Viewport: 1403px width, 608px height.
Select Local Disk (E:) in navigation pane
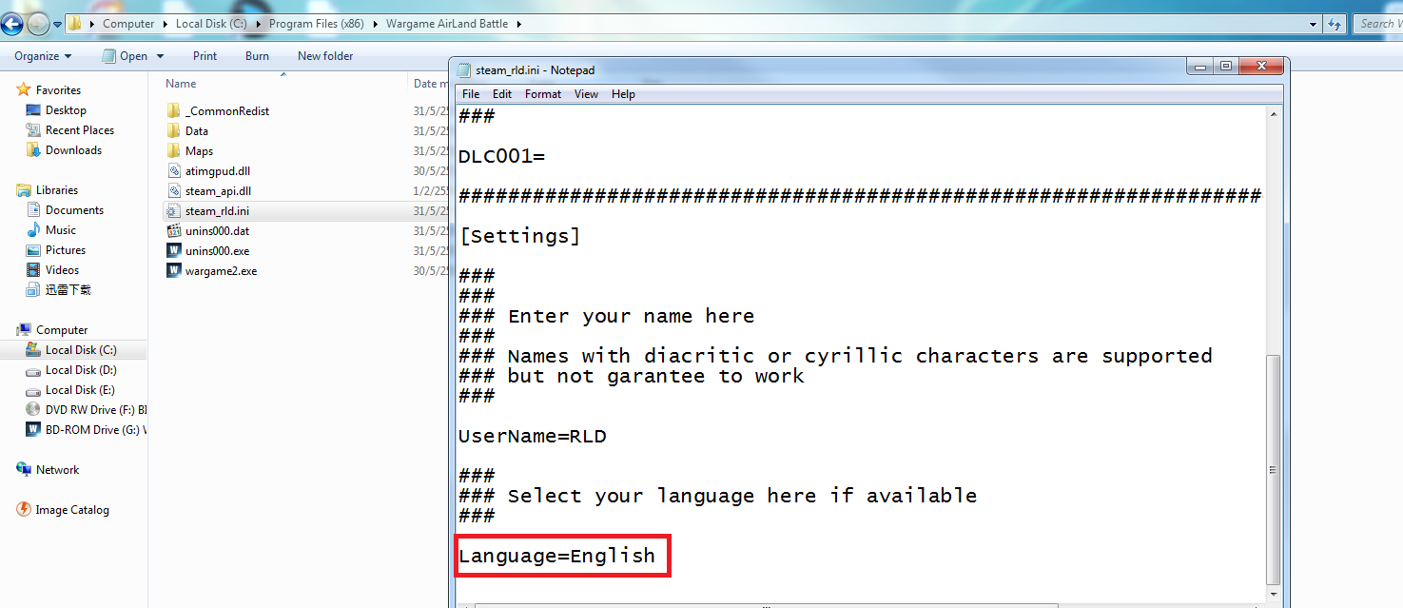coord(81,390)
